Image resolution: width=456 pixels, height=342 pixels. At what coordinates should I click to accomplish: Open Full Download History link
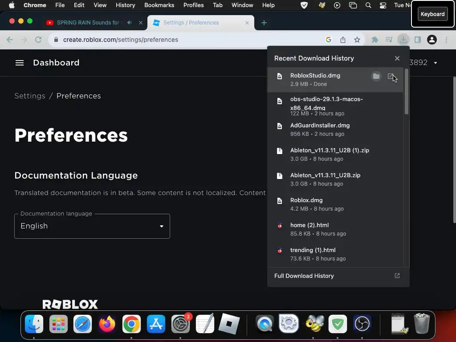338,276
